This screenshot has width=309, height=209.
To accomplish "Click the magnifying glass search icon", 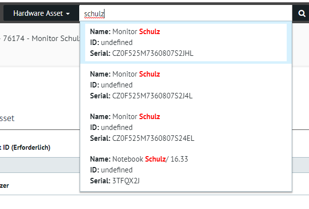I will pos(302,13).
